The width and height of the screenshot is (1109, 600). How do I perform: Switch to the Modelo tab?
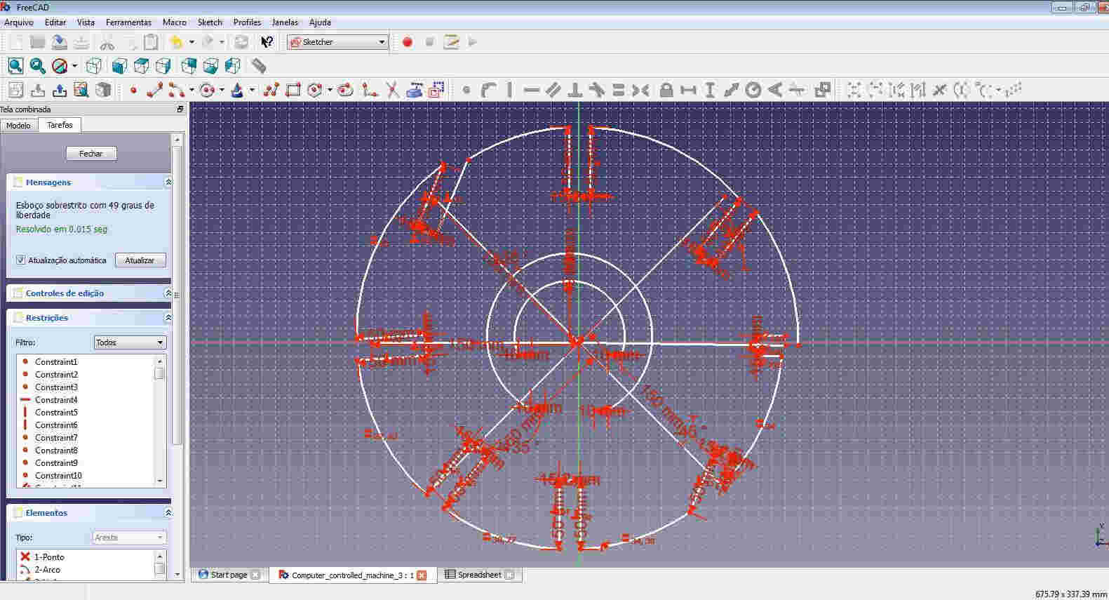coord(18,126)
